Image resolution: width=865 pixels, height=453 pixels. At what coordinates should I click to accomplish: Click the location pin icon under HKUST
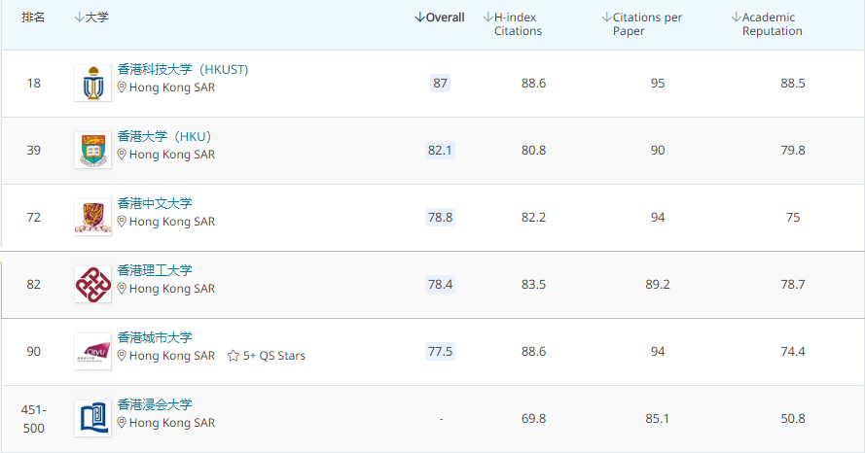[x=123, y=87]
